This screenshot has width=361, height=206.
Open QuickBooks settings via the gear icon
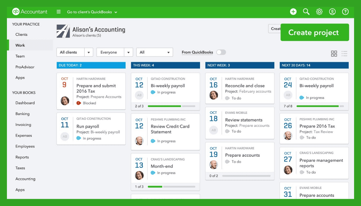click(x=319, y=11)
